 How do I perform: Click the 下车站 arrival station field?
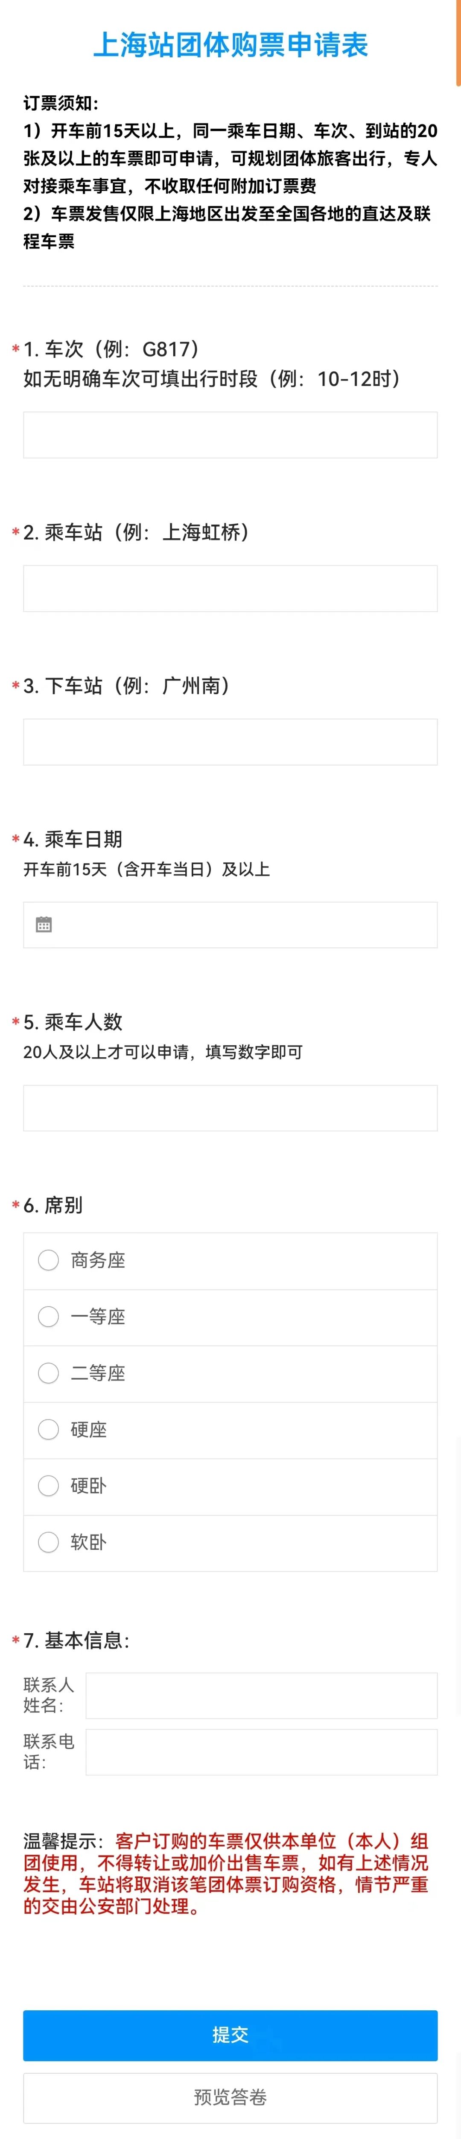(230, 741)
